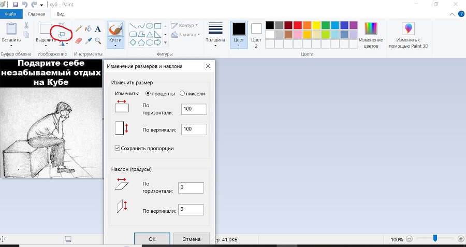Choose the Triangle shape
The image size is (466, 247).
tap(150, 34)
